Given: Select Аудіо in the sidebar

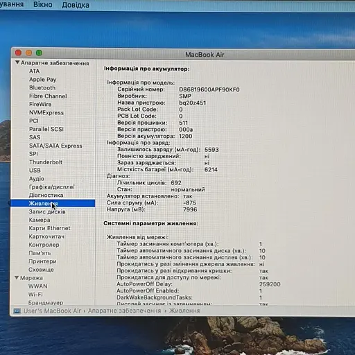Looking at the screenshot, I should pyautogui.click(x=37, y=179).
